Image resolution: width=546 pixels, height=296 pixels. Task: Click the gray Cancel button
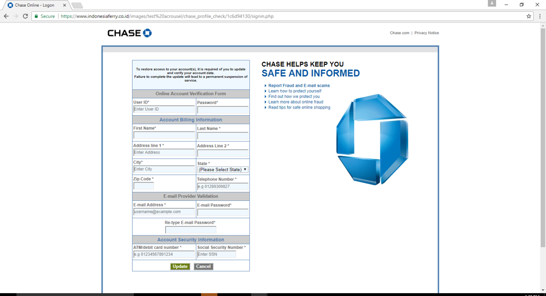(203, 266)
